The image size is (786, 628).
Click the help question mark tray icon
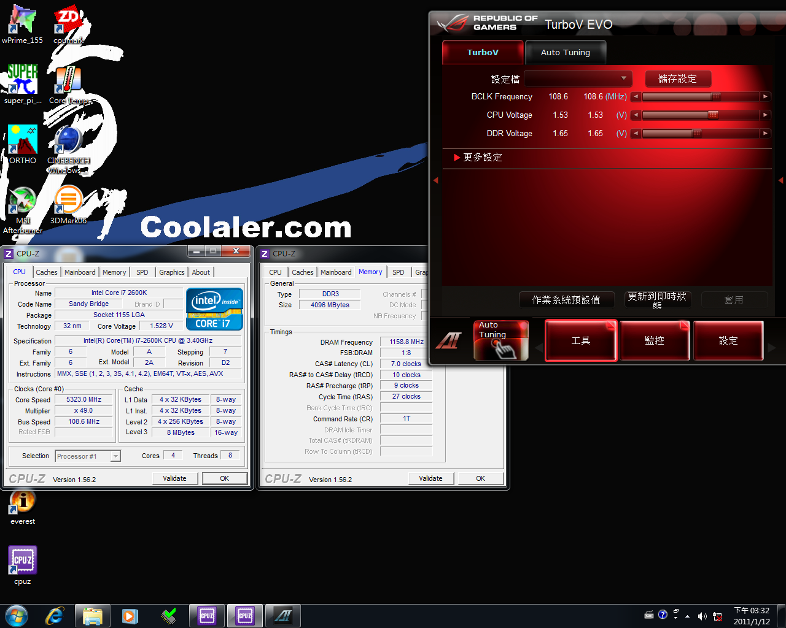pyautogui.click(x=663, y=615)
